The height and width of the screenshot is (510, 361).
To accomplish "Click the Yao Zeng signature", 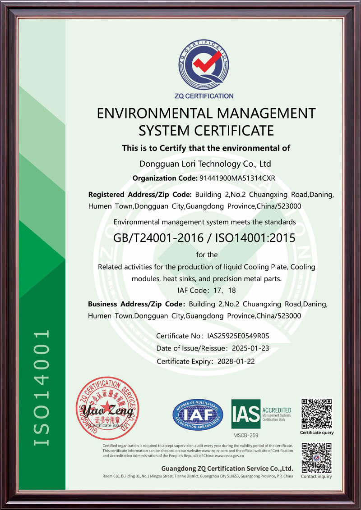I will coord(106,410).
